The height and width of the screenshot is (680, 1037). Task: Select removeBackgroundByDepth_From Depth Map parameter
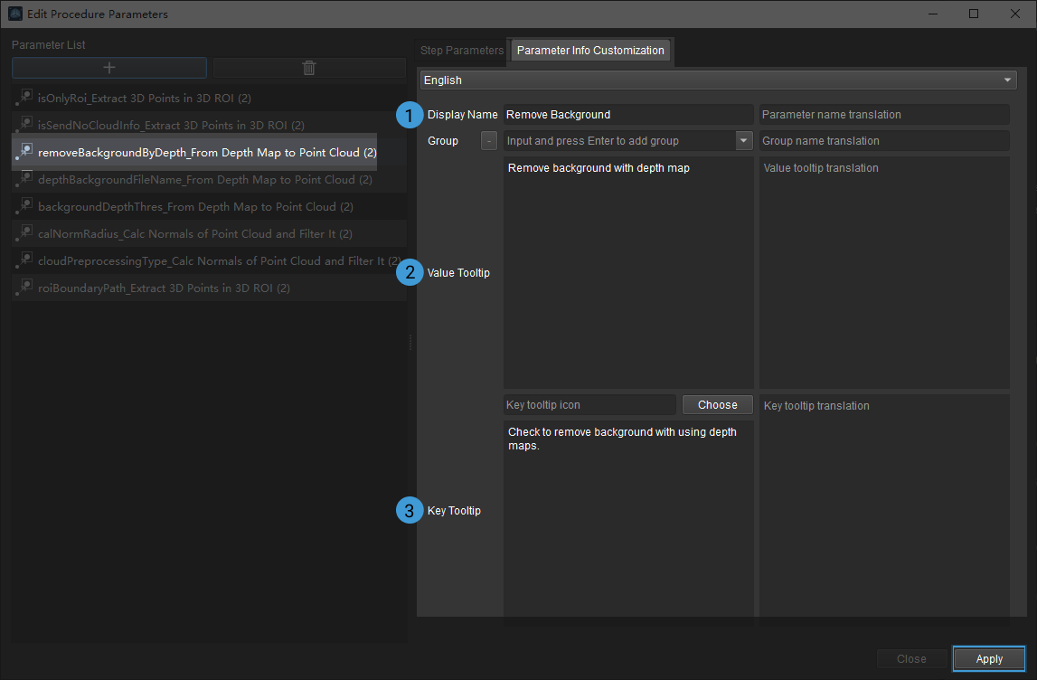pyautogui.click(x=207, y=152)
